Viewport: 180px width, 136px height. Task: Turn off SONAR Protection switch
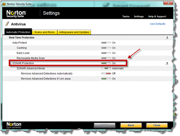(x=106, y=63)
